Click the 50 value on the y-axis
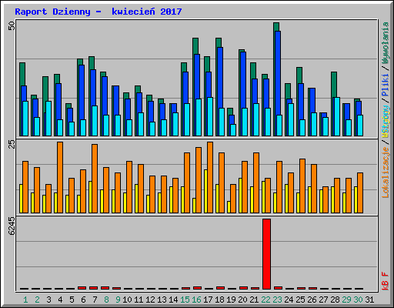The height and width of the screenshot is (308, 394). coord(12,25)
